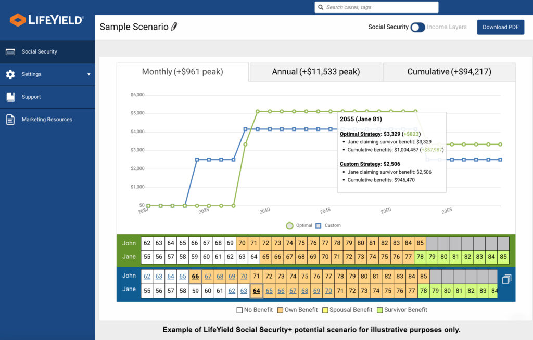Select the Monthly (+$961 peak) tab
This screenshot has width=533, height=340.
182,72
